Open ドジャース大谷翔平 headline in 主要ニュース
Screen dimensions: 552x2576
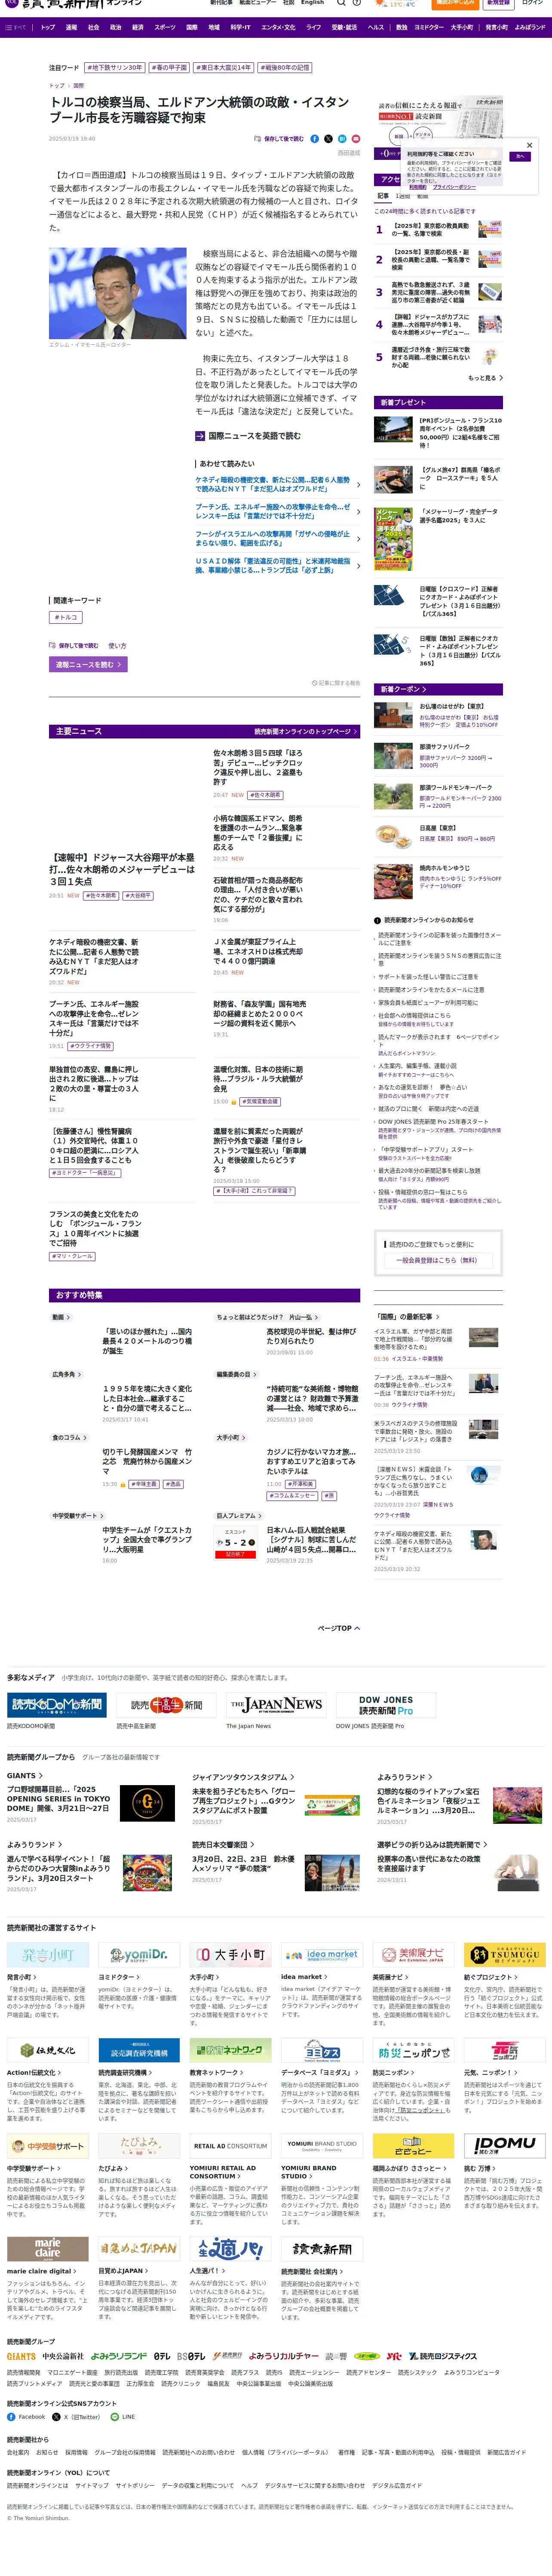click(122, 869)
